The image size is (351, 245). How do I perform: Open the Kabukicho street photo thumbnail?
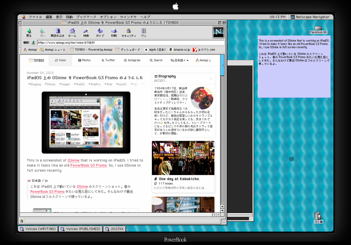pos(183,158)
